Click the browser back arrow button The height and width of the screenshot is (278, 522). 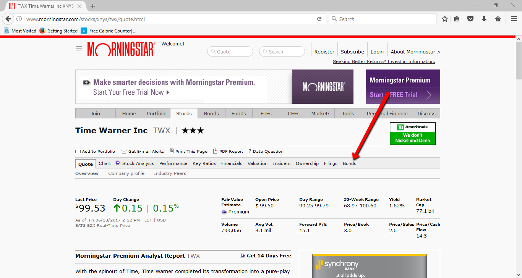coord(8,19)
